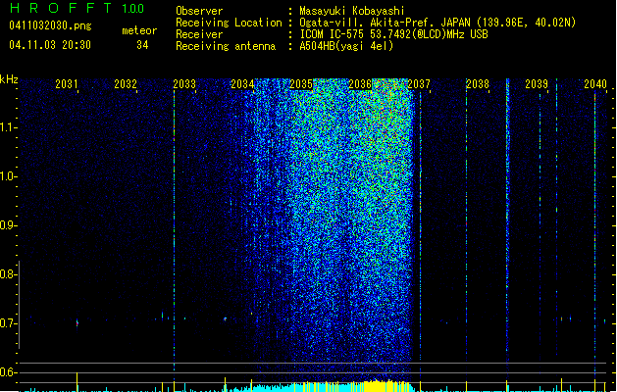Click the timestamp 04.11.03 20:30

tap(50, 45)
